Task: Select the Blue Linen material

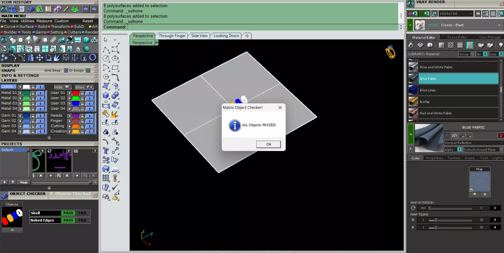Action: coord(453,90)
